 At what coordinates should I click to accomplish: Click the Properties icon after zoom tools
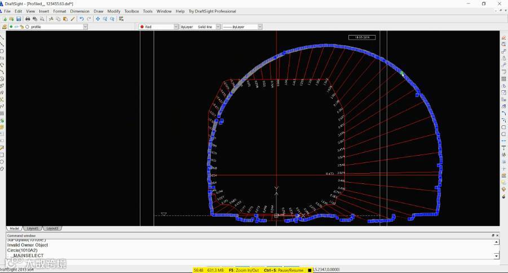[x=121, y=19]
